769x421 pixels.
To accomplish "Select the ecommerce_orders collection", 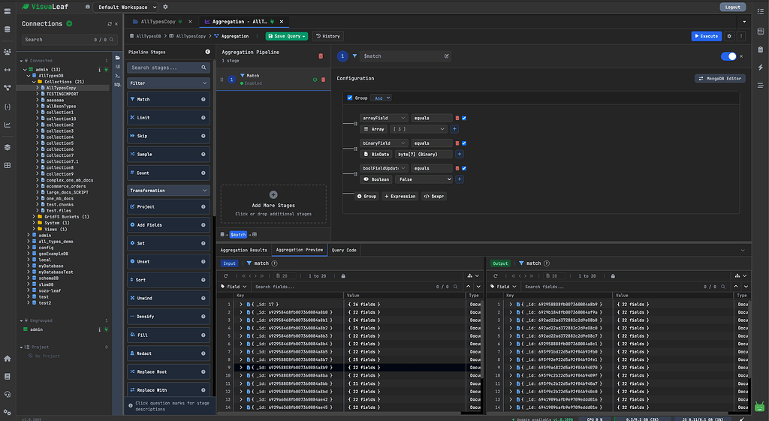I will [x=66, y=186].
